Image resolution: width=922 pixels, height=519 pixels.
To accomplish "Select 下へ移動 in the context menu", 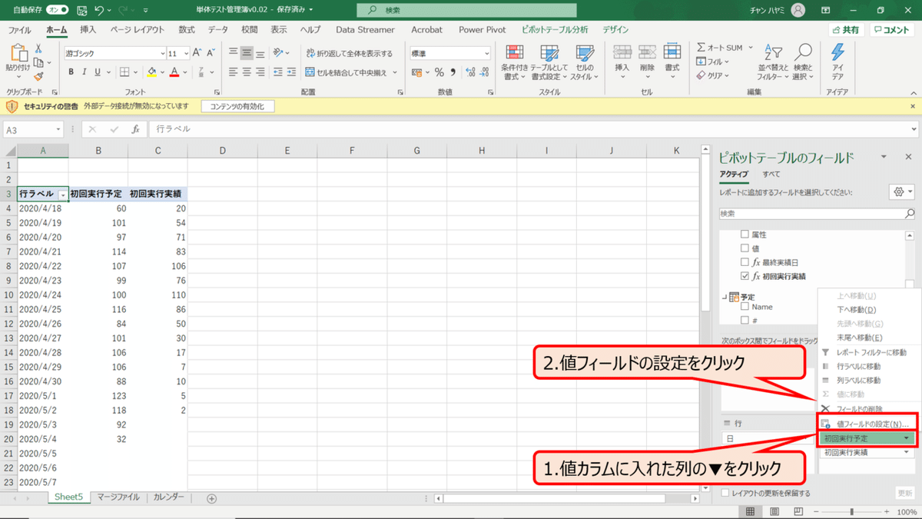I will click(x=857, y=309).
